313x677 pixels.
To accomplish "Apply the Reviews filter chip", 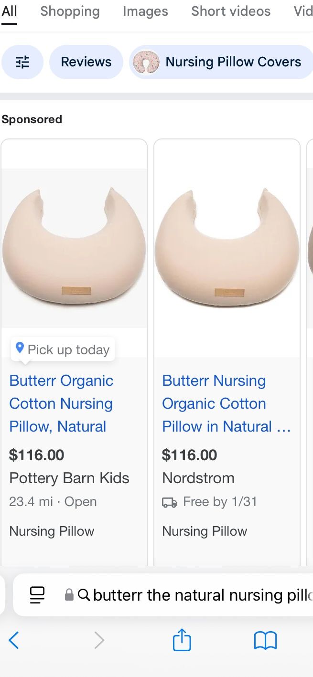I will click(86, 62).
